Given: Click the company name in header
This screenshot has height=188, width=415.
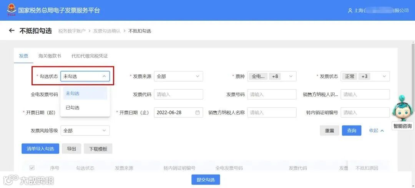Looking at the screenshot, I should (x=382, y=11).
